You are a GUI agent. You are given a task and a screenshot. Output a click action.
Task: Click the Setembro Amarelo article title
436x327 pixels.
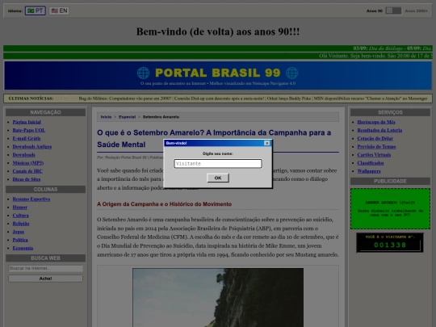[x=214, y=139]
